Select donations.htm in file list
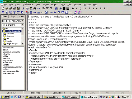The height and width of the screenshot is (99, 132). pyautogui.click(x=8, y=48)
